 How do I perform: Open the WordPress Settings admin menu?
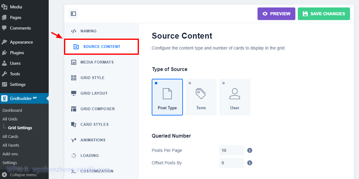pos(24,84)
